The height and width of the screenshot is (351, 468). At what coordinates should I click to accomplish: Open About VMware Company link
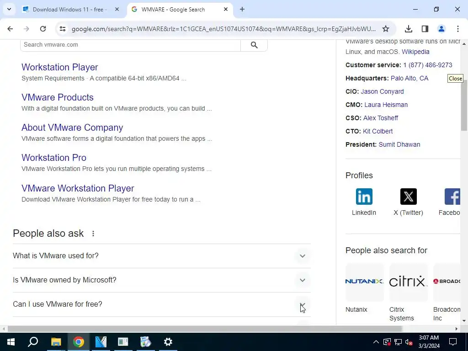[x=72, y=128]
